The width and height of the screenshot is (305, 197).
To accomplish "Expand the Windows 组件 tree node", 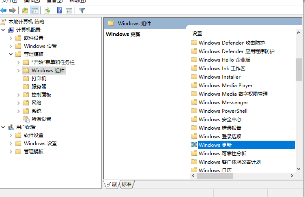I will coord(19,71).
